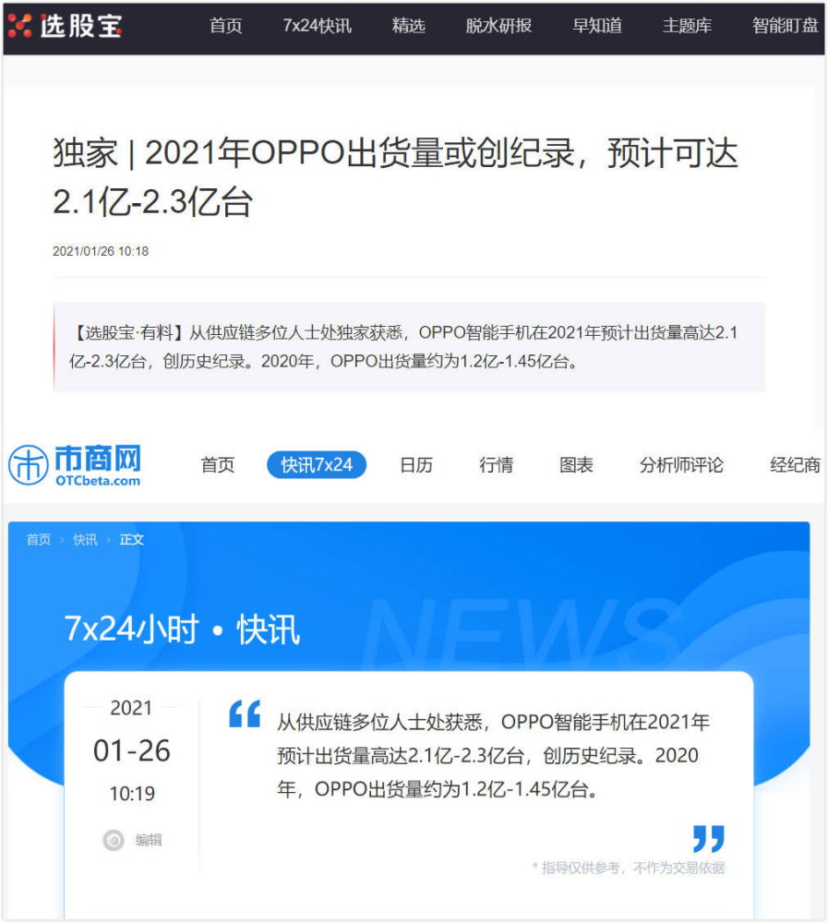828x923 pixels.
Task: Click the 10:19 time in the news card
Action: [132, 794]
